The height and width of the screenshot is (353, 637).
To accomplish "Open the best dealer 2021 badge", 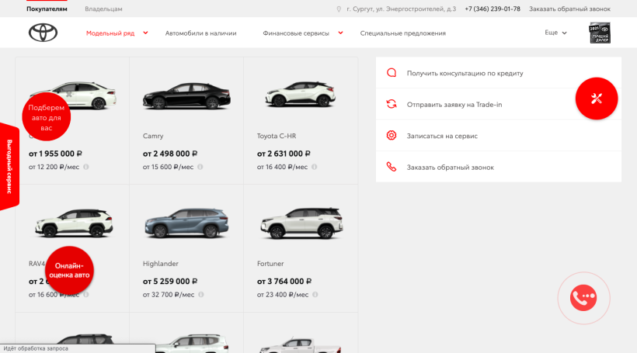I will 600,33.
